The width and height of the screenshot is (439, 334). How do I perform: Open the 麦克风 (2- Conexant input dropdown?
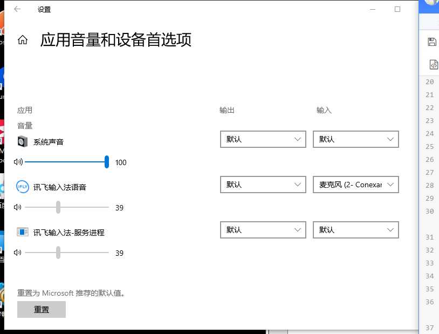tap(355, 185)
